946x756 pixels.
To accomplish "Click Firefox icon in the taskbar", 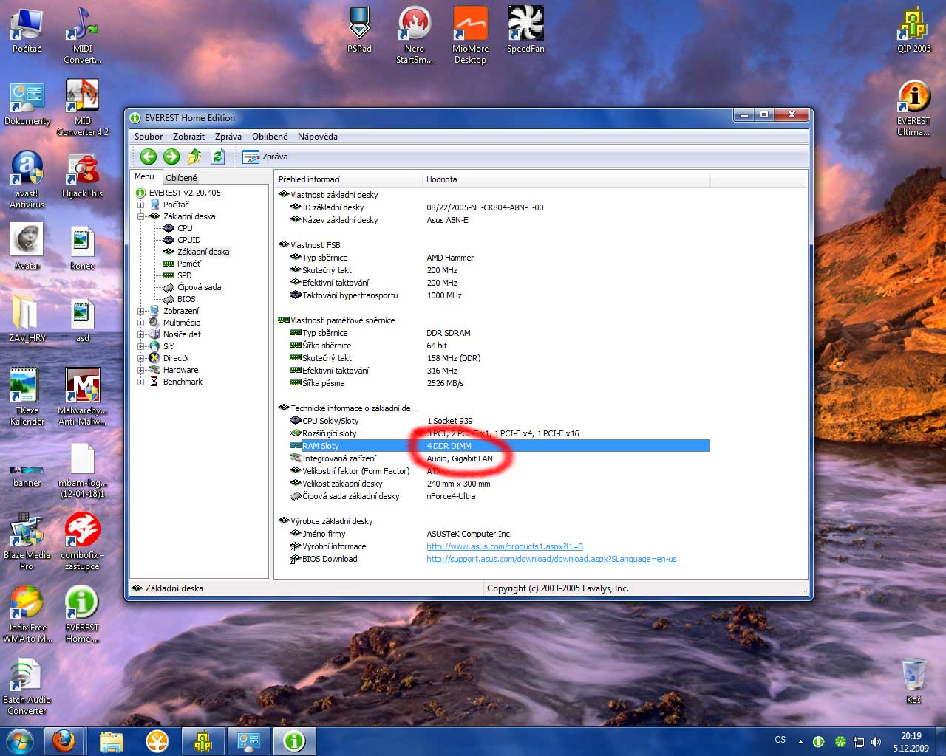I will coord(64,741).
